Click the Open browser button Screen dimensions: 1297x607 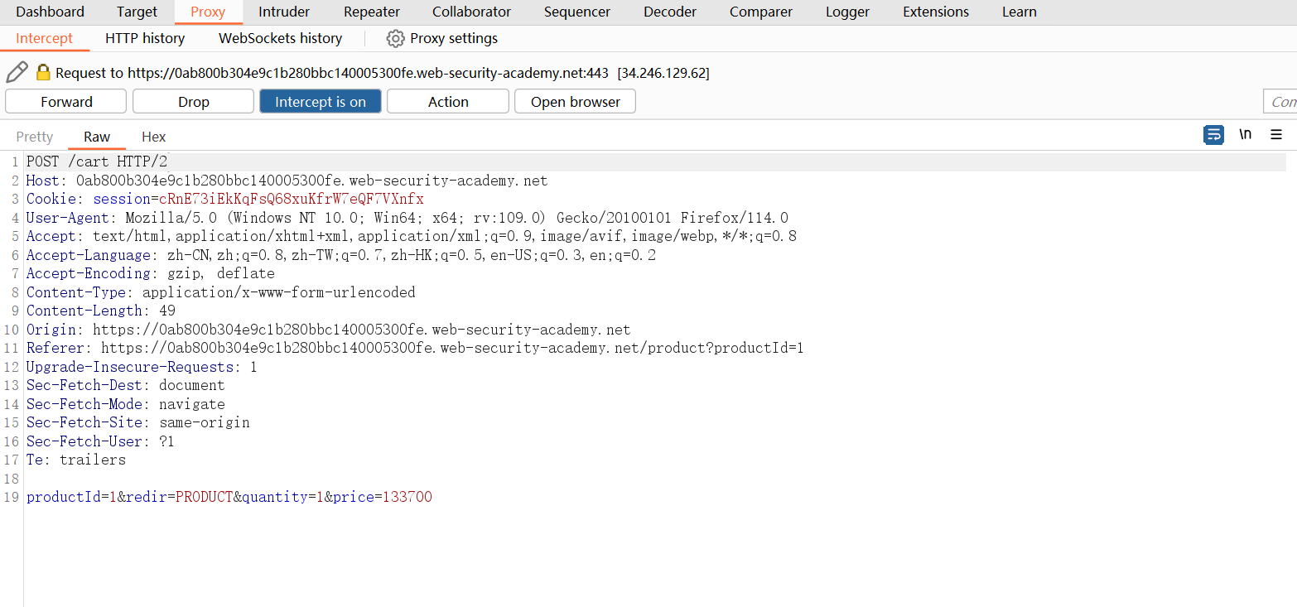point(575,102)
